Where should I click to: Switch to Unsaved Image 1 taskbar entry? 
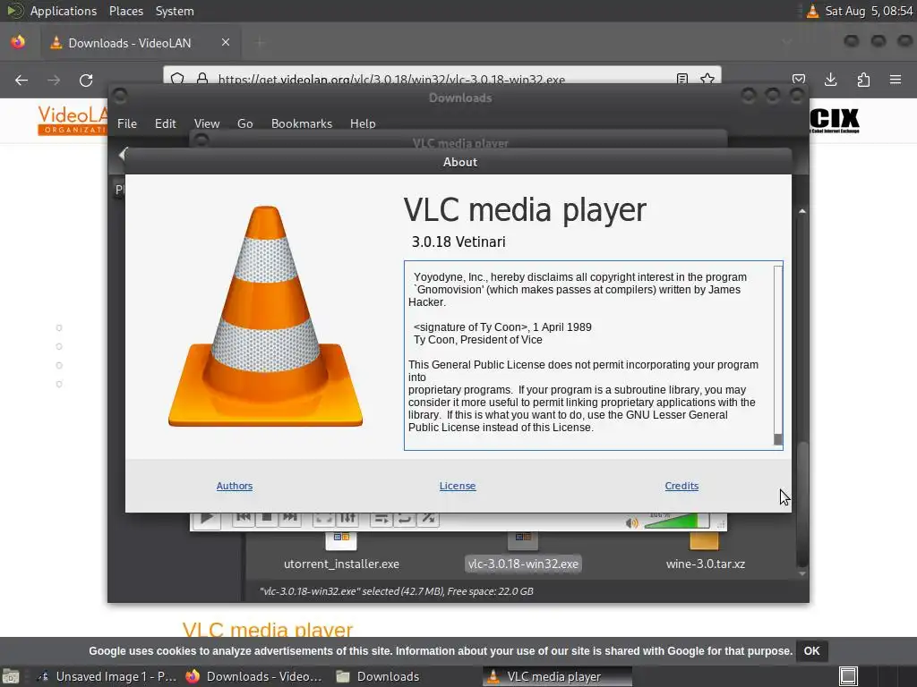(105, 676)
